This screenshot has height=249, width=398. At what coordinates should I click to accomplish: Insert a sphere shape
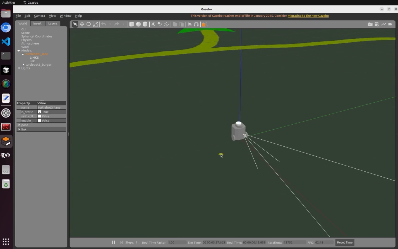tap(138, 24)
